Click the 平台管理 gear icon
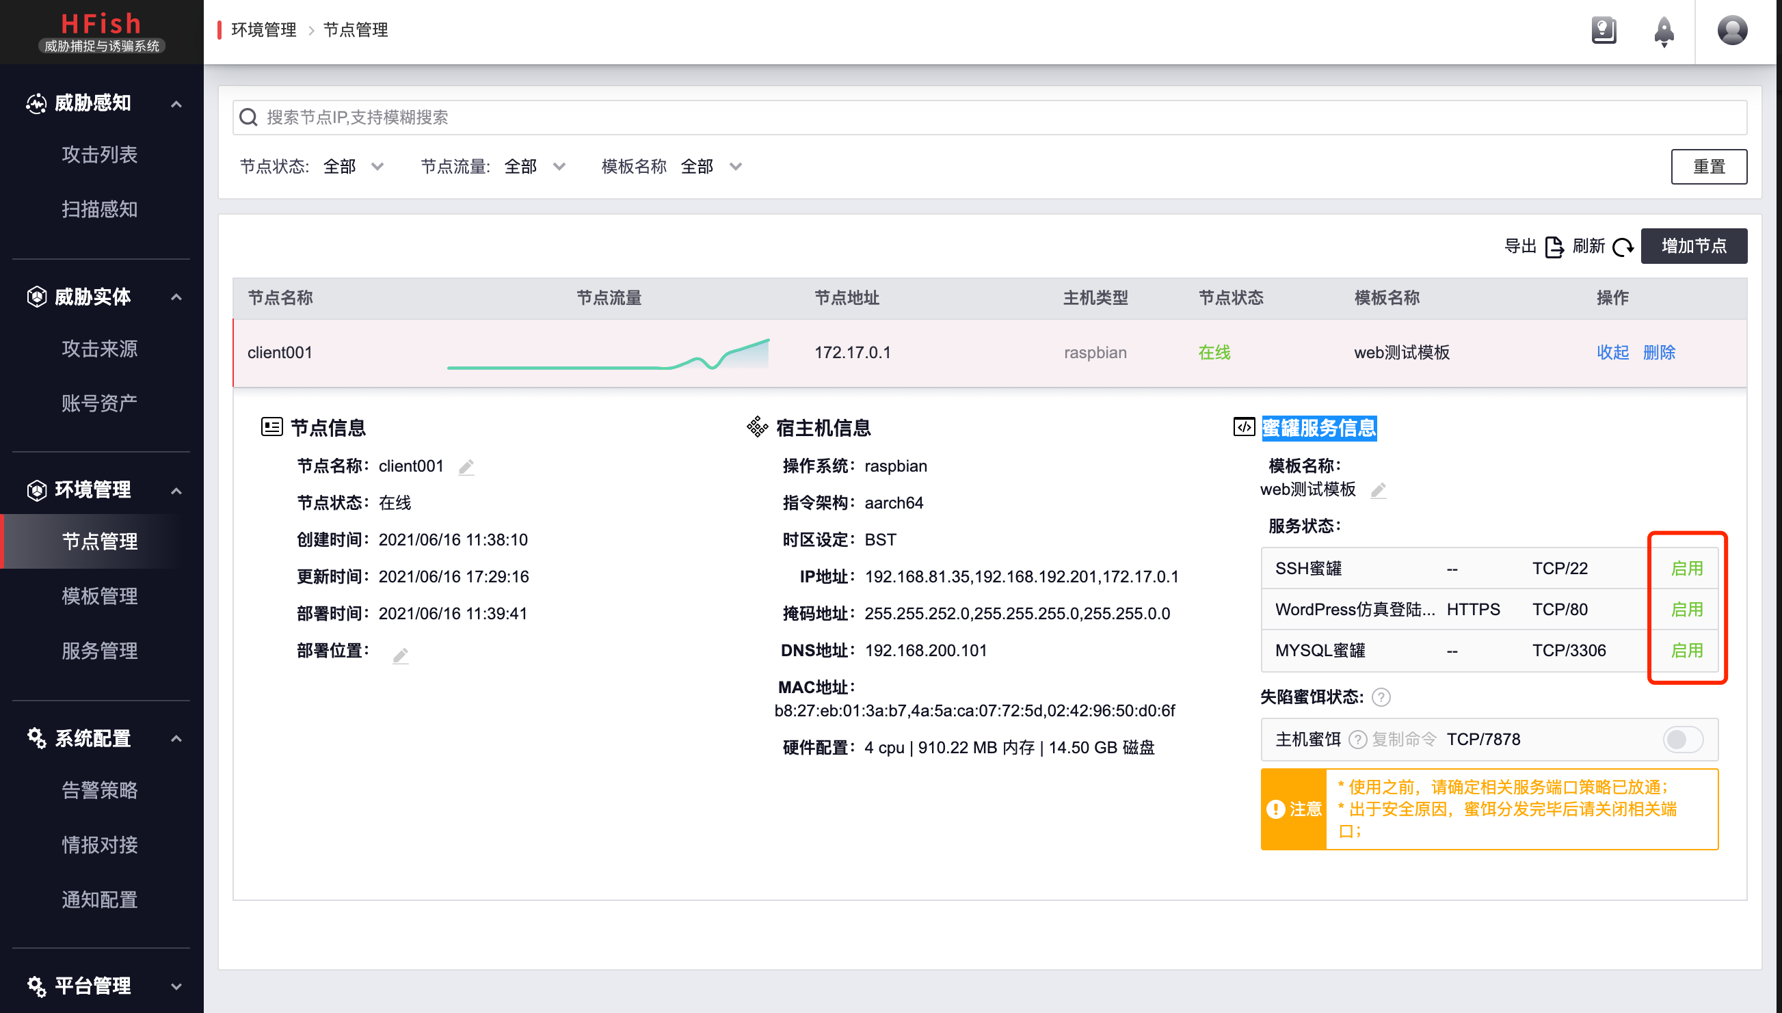1782x1013 pixels. pos(36,985)
